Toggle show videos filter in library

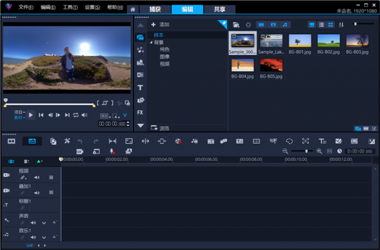tap(261, 25)
